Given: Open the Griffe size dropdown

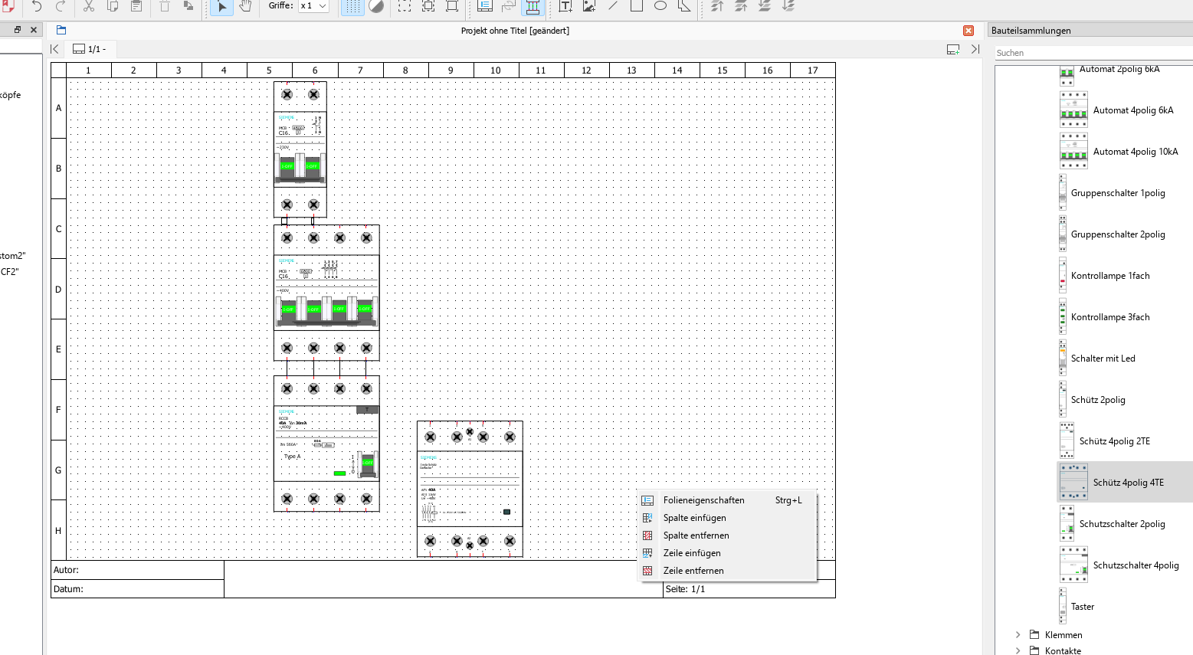Looking at the screenshot, I should [x=313, y=6].
